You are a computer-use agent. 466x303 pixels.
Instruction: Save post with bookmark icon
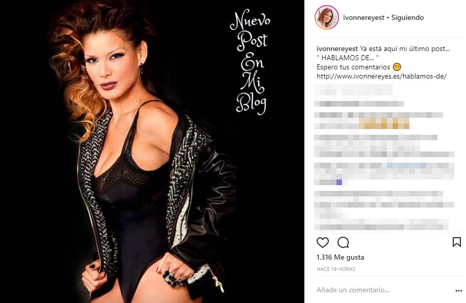click(x=456, y=242)
